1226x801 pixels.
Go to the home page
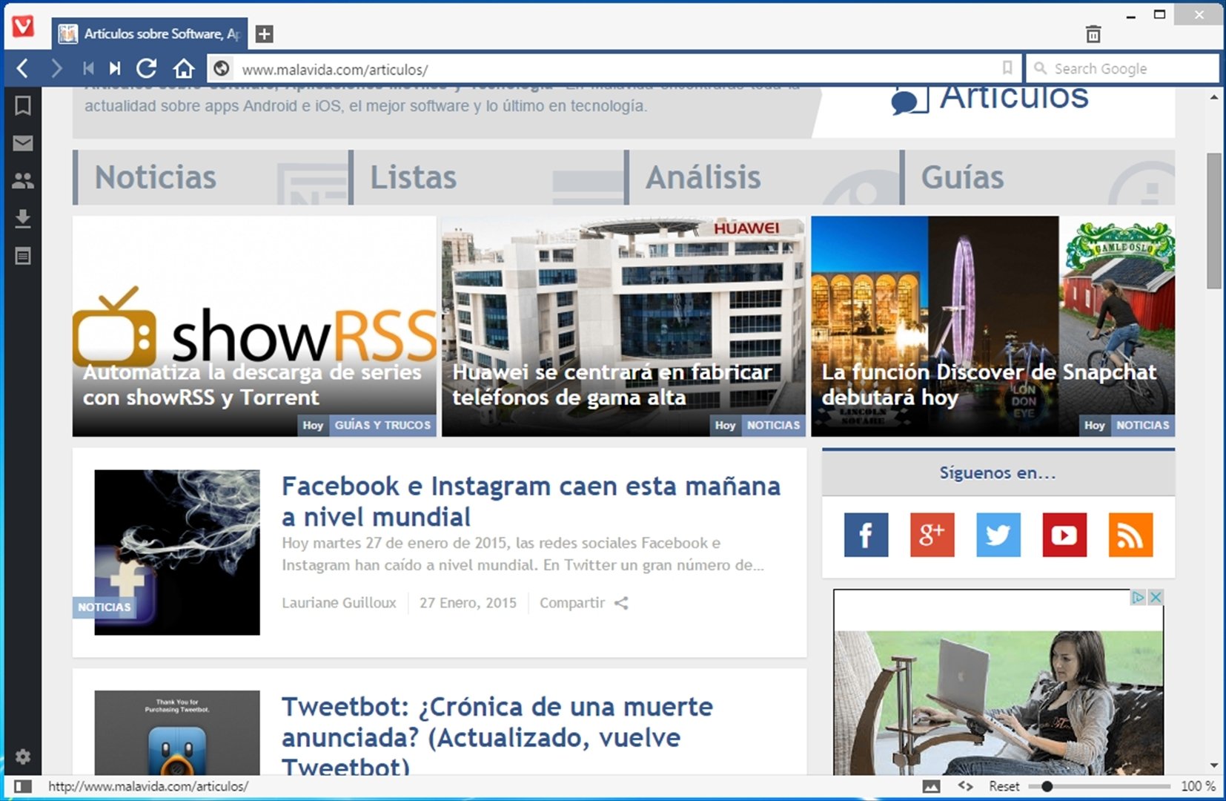[x=184, y=69]
